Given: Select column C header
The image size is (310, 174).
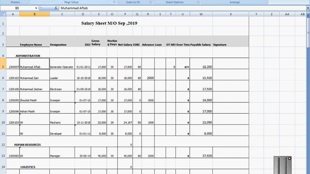Looking at the screenshot, I should [x=62, y=14].
